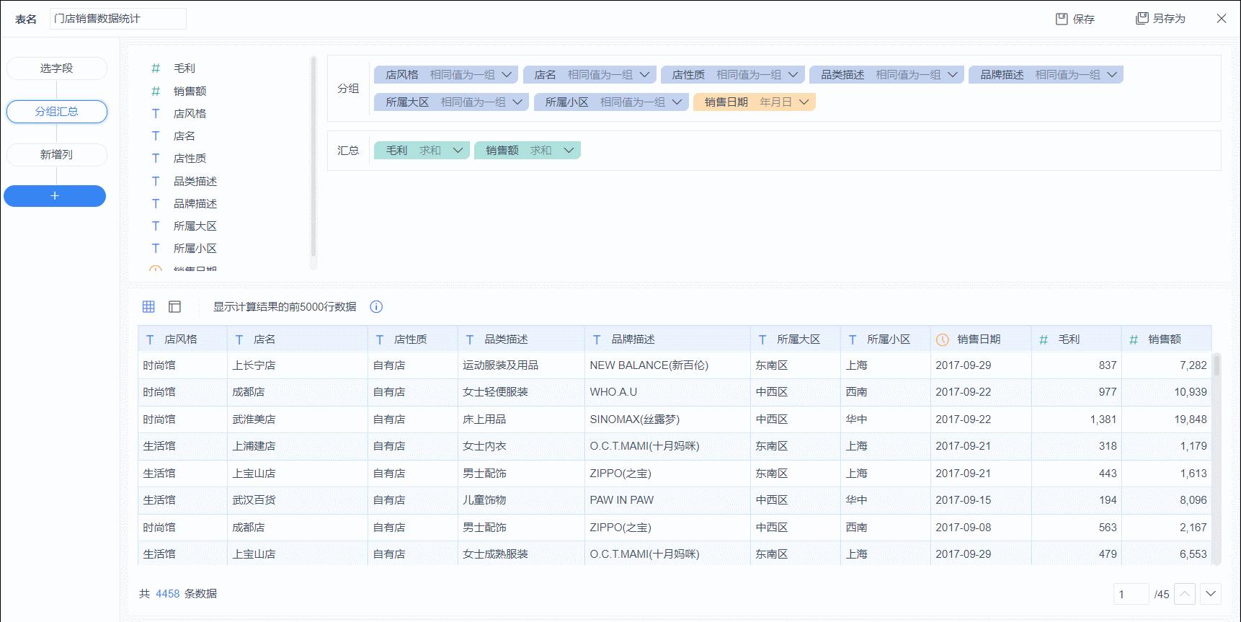Click the text type icon of 所属大区 field
Screen dimensions: 1241x622
(x=156, y=226)
